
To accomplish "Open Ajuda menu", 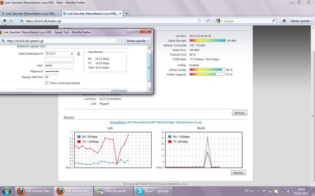I will tap(87, 8).
